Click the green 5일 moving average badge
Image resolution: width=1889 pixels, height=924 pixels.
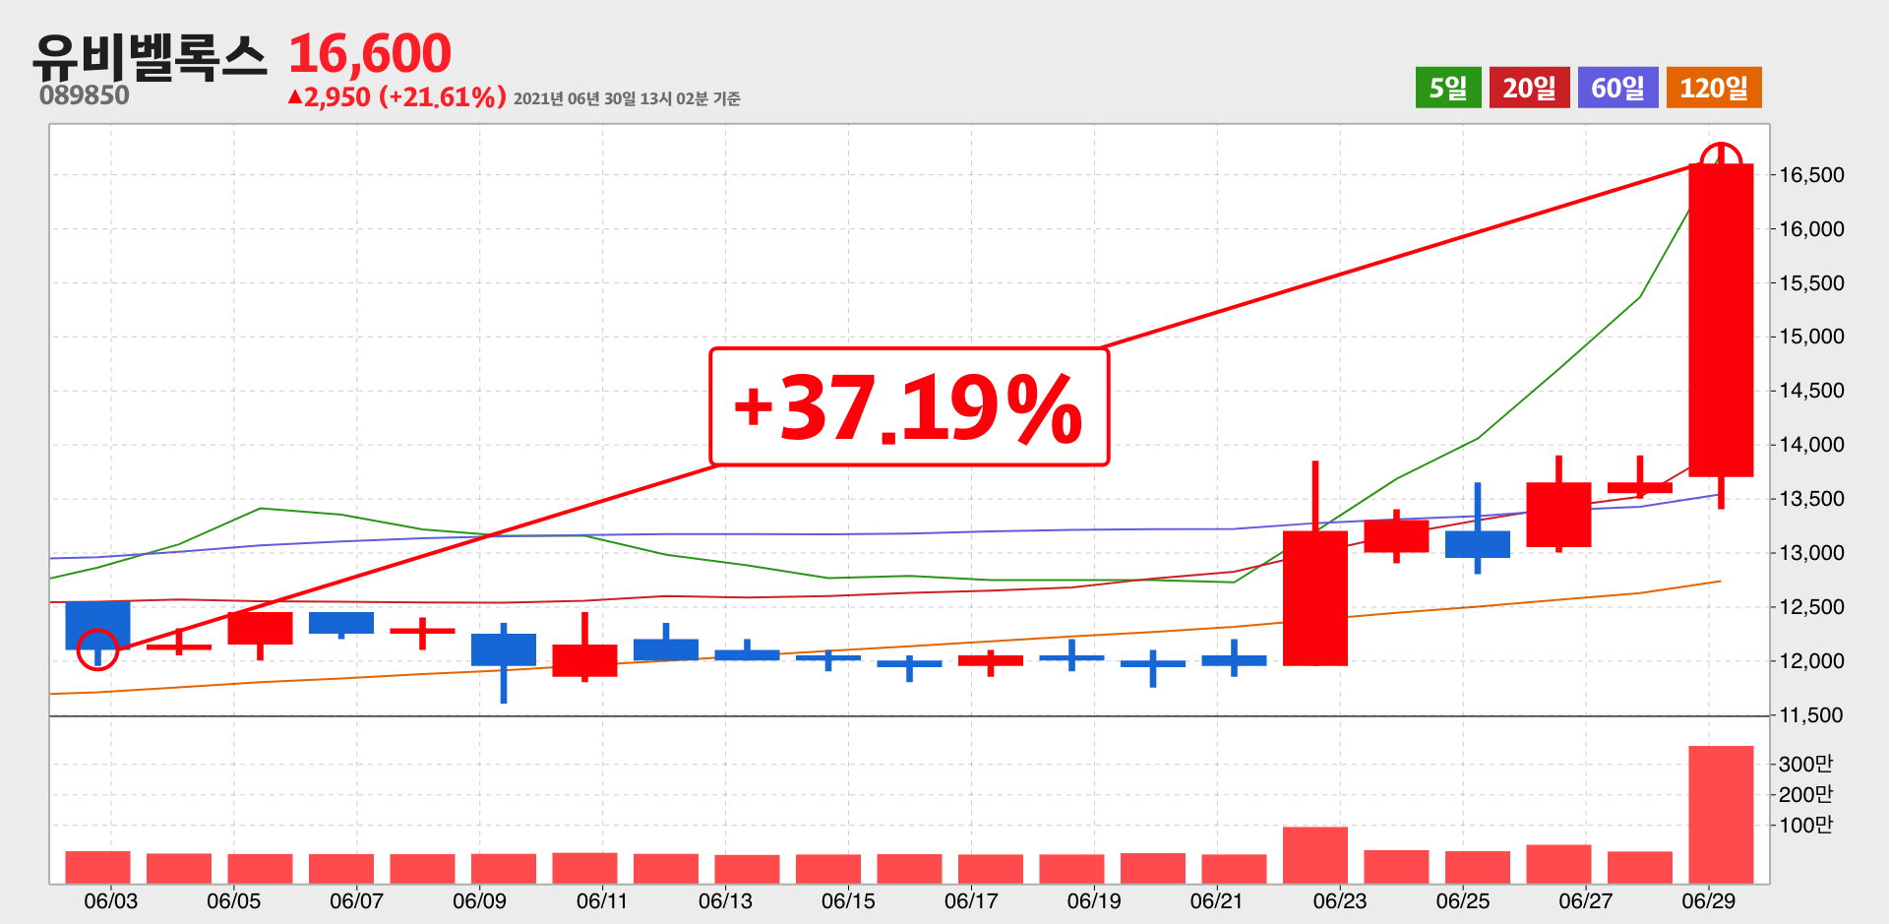point(1448,88)
